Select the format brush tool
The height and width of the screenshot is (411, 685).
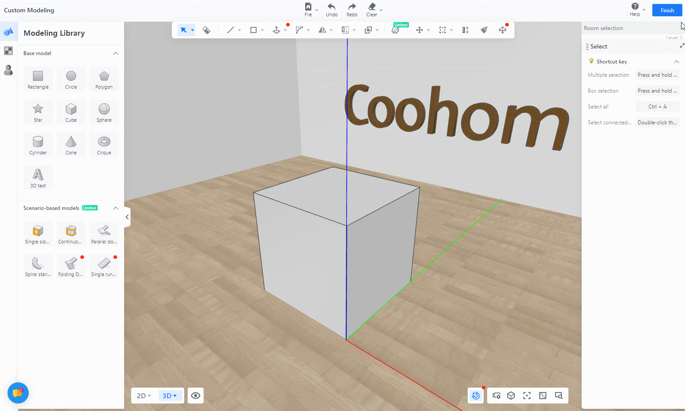click(x=484, y=30)
